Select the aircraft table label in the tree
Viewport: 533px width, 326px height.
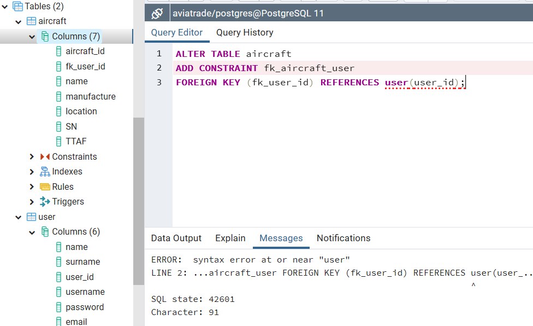point(52,21)
